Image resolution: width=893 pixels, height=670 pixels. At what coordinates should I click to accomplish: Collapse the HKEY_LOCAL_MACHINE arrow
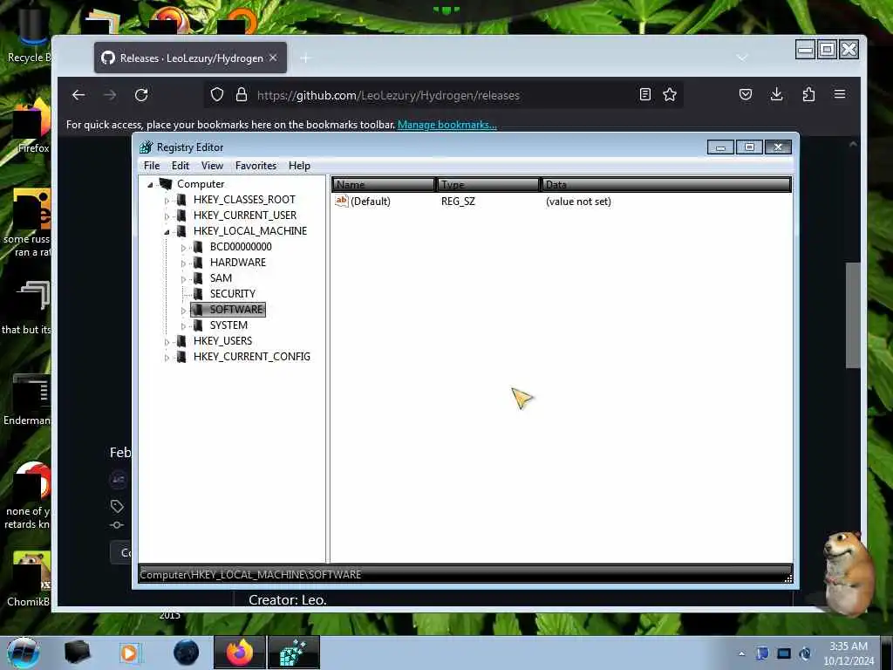click(167, 232)
